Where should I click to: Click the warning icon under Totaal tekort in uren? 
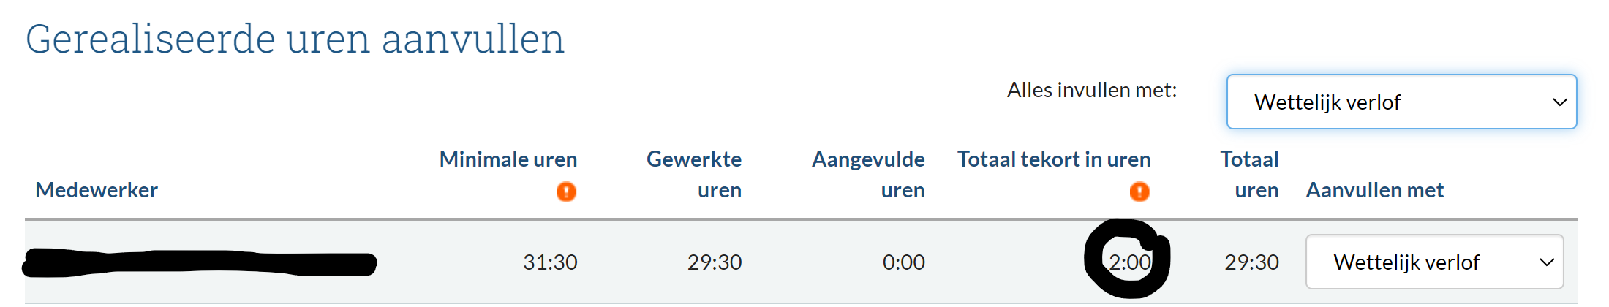tap(1139, 192)
